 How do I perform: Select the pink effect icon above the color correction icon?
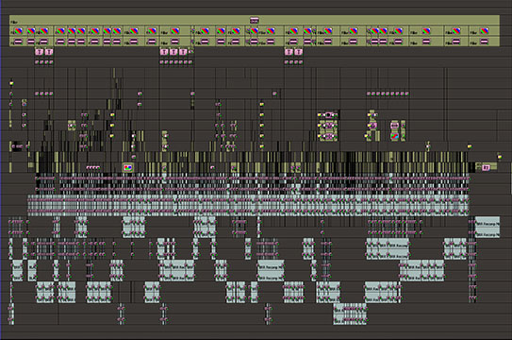[x=394, y=126]
